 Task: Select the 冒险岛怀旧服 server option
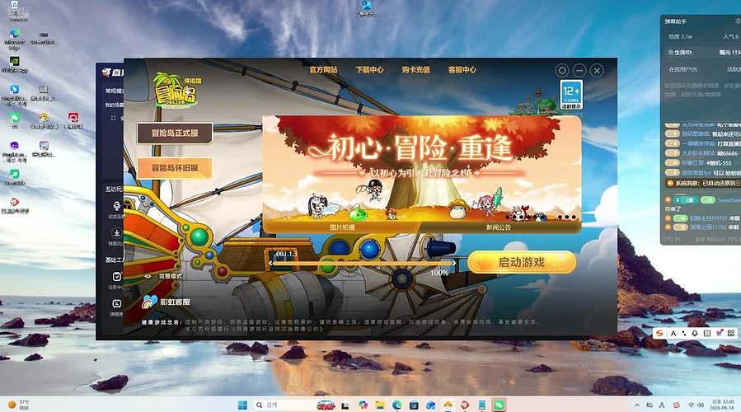175,168
